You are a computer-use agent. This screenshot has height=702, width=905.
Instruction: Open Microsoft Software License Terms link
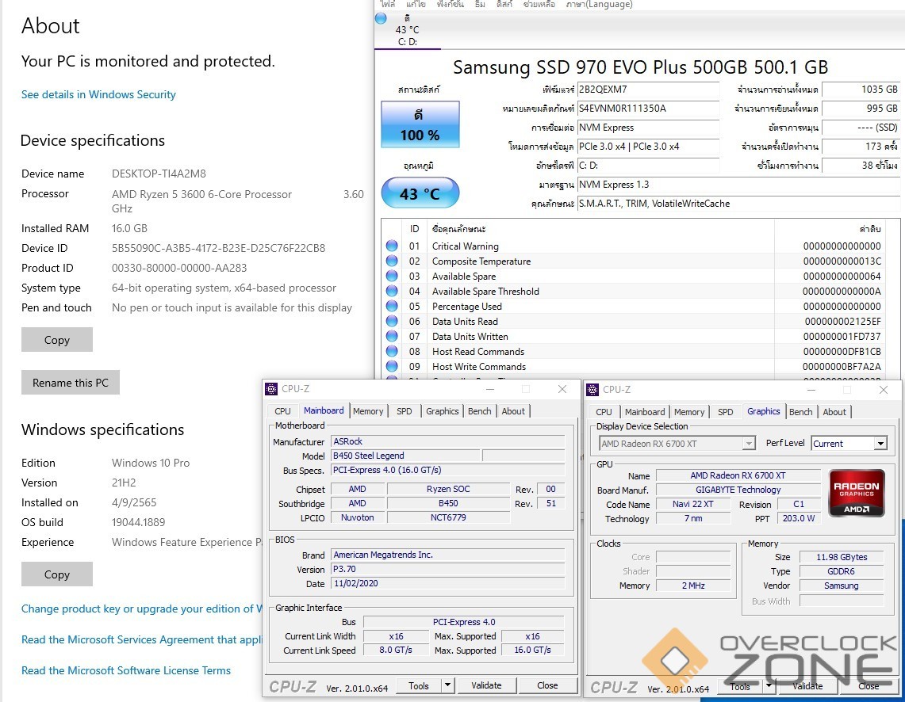(x=126, y=670)
